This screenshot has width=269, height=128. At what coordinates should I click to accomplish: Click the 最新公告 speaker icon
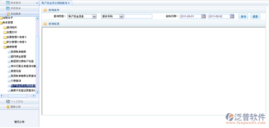click(8, 107)
